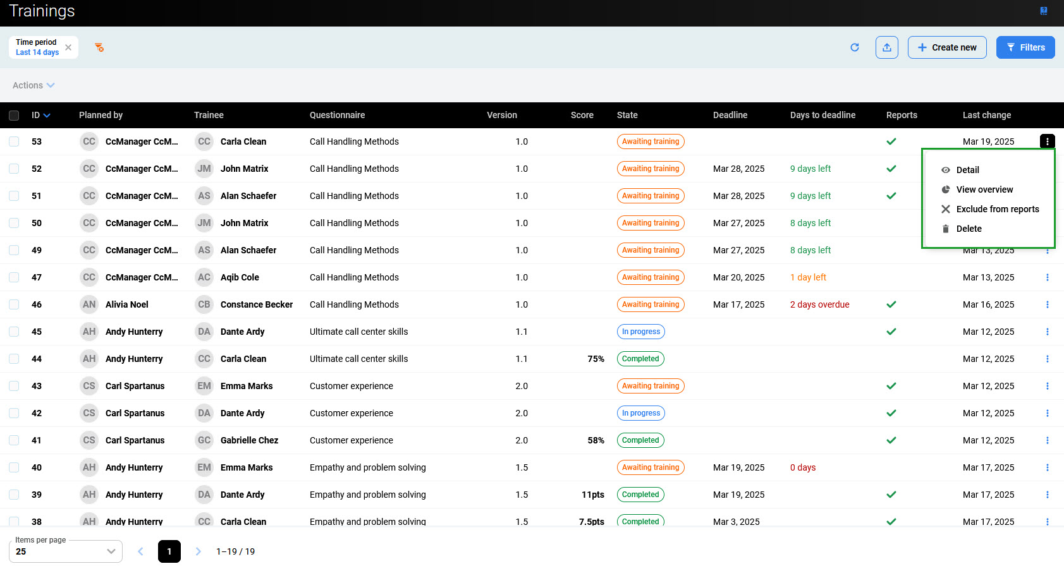The width and height of the screenshot is (1064, 571).
Task: Open the Filters button
Action: point(1025,47)
